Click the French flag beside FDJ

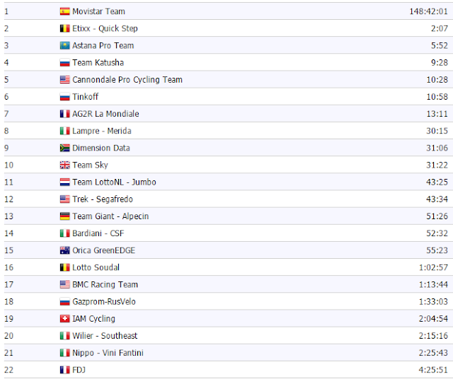pyautogui.click(x=64, y=370)
